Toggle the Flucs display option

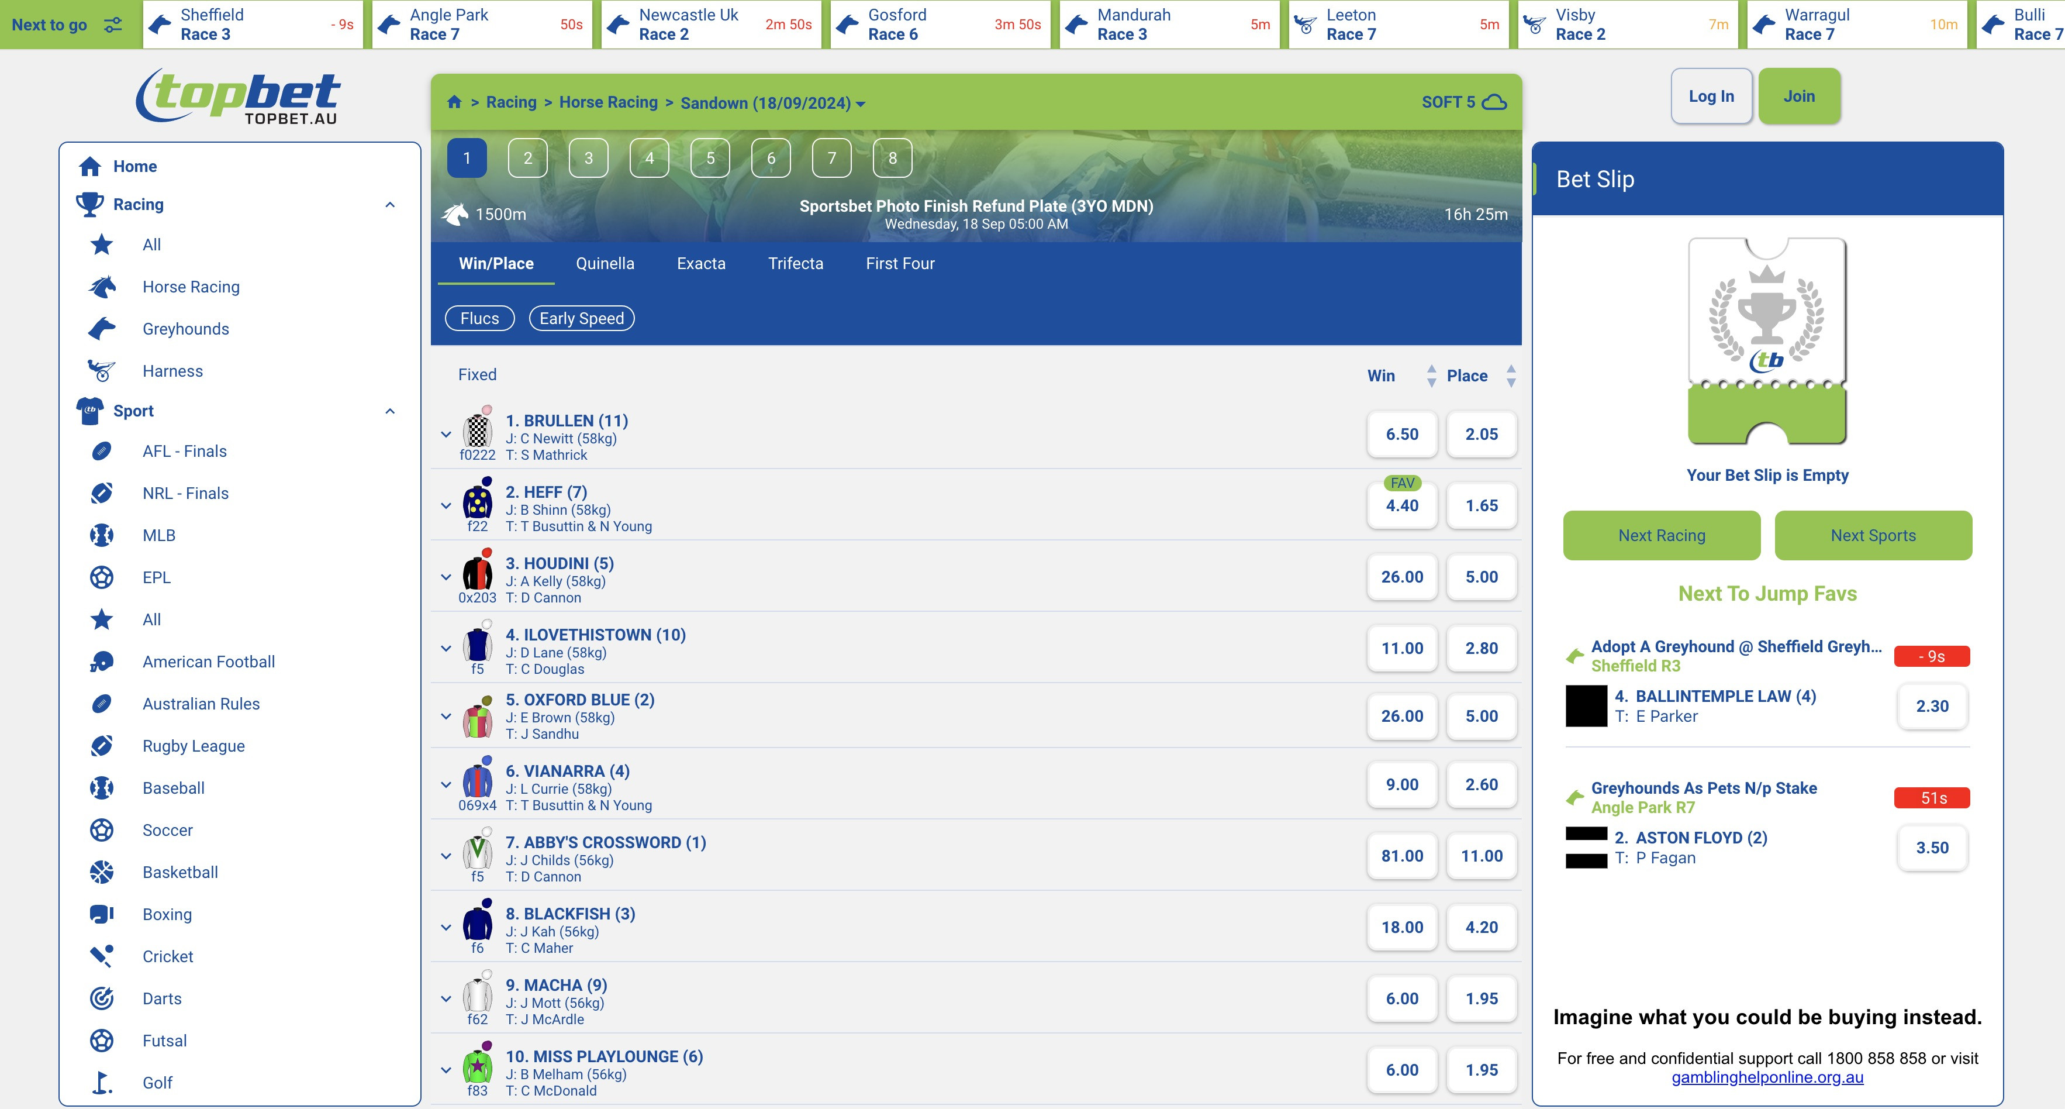click(479, 318)
